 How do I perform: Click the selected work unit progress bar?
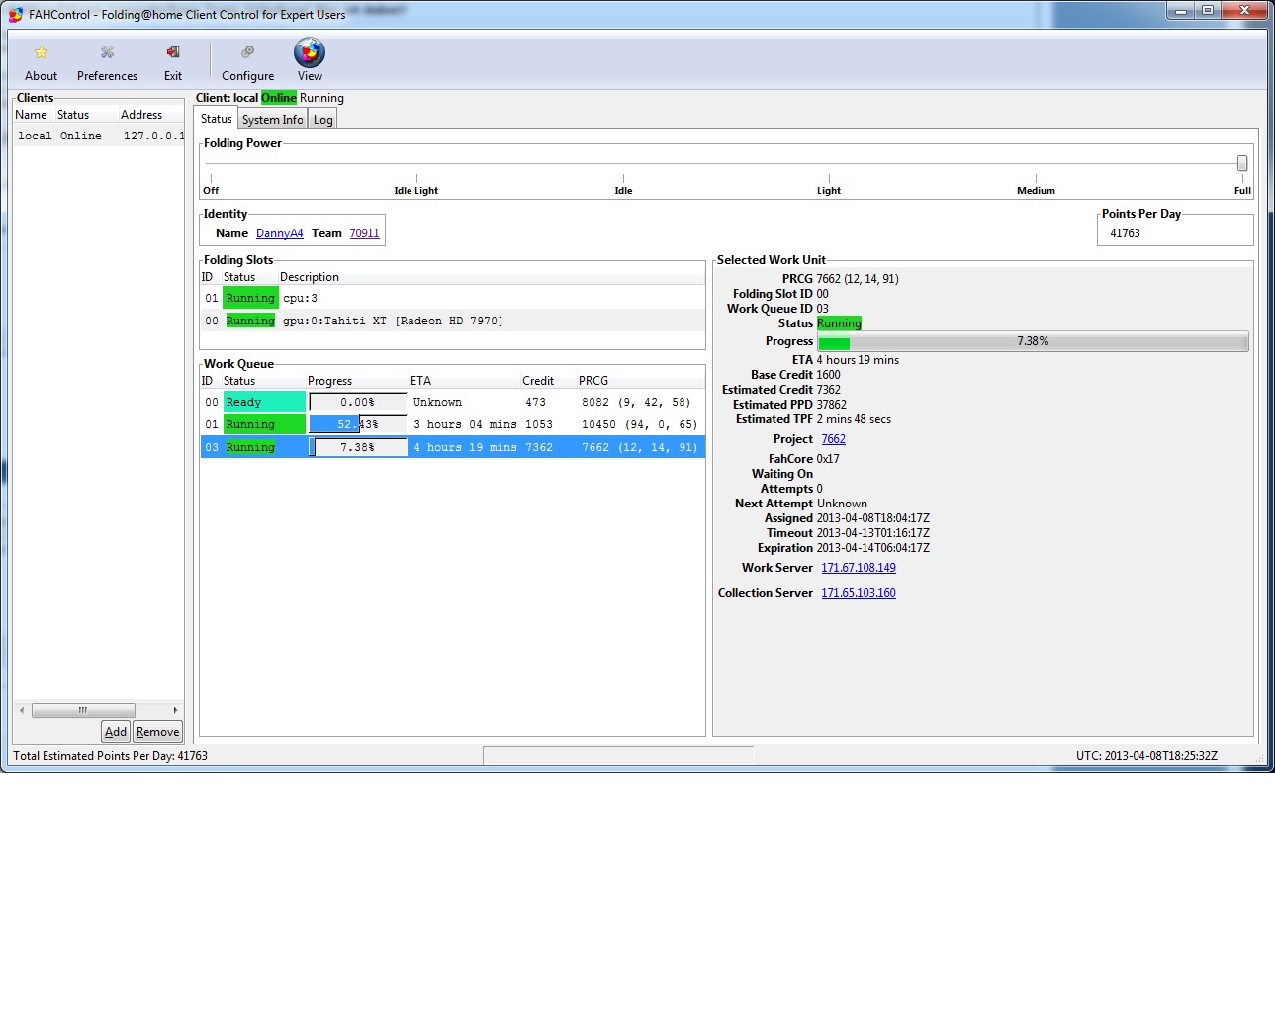click(x=1033, y=341)
